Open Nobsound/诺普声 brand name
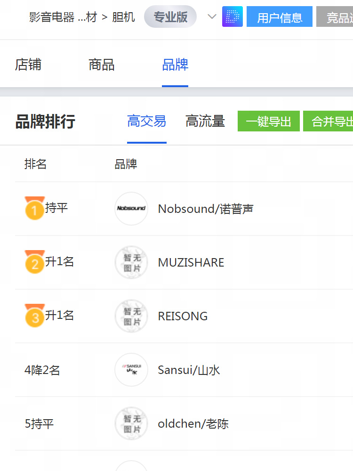 click(x=206, y=209)
